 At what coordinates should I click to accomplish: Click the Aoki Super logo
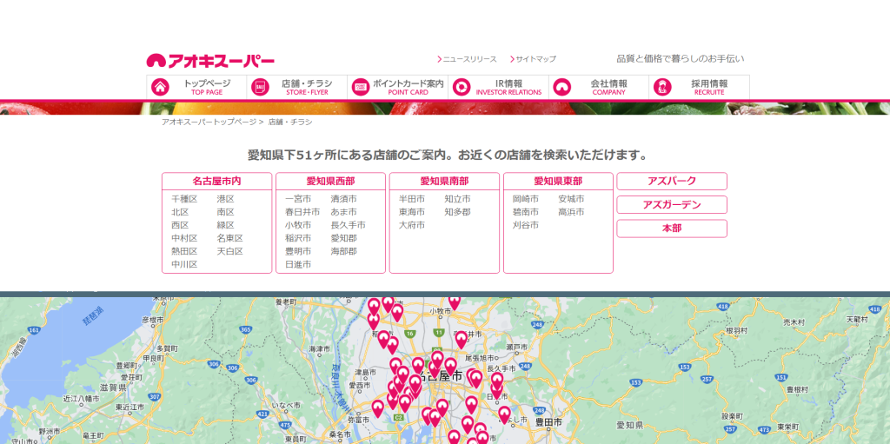point(210,61)
